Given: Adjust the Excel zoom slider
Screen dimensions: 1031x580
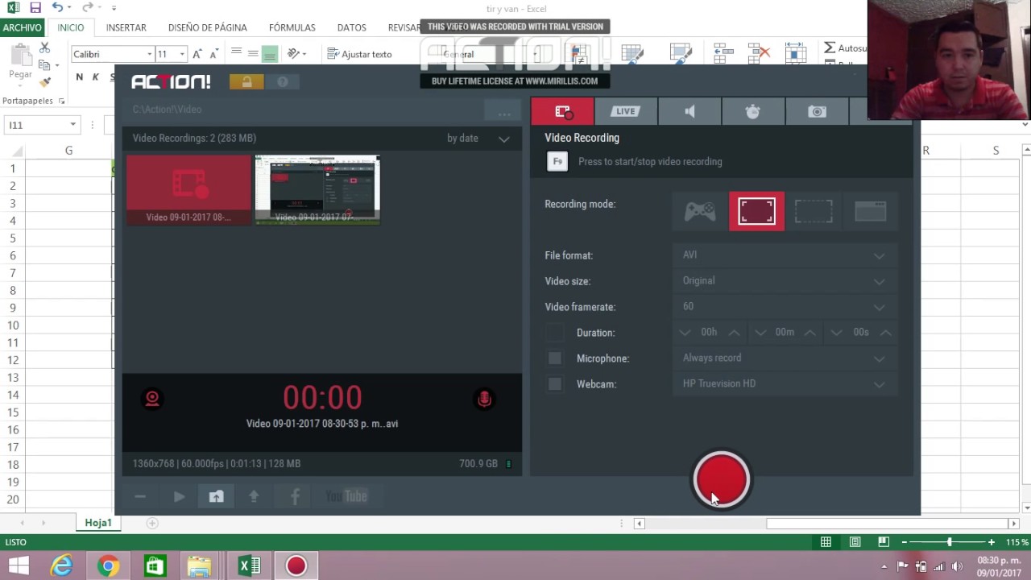Looking at the screenshot, I should pyautogui.click(x=950, y=543).
